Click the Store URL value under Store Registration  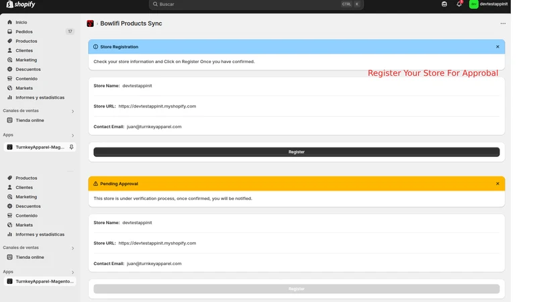pos(157,106)
